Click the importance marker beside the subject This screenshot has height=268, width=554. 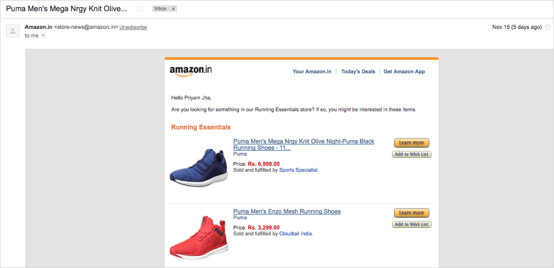(x=140, y=9)
